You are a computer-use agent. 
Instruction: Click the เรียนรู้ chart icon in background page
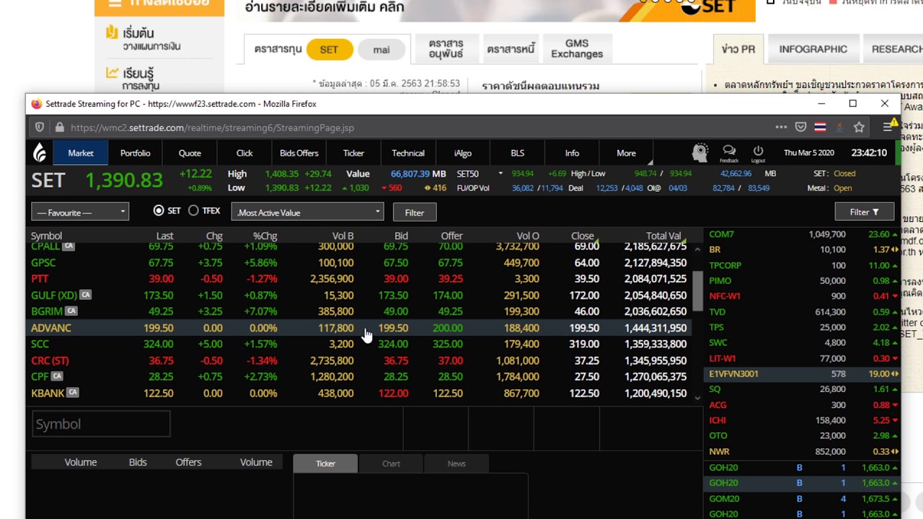[x=112, y=73]
